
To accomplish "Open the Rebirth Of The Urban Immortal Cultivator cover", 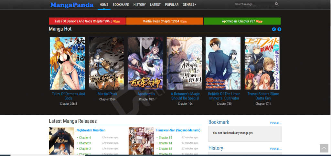I will tap(223, 63).
